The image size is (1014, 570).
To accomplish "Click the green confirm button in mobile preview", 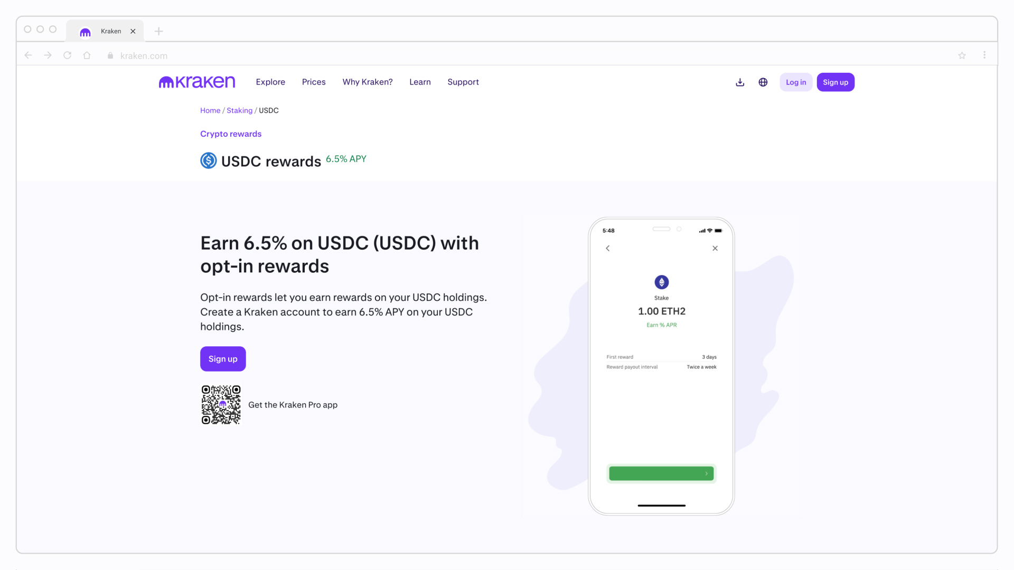I will tap(661, 473).
